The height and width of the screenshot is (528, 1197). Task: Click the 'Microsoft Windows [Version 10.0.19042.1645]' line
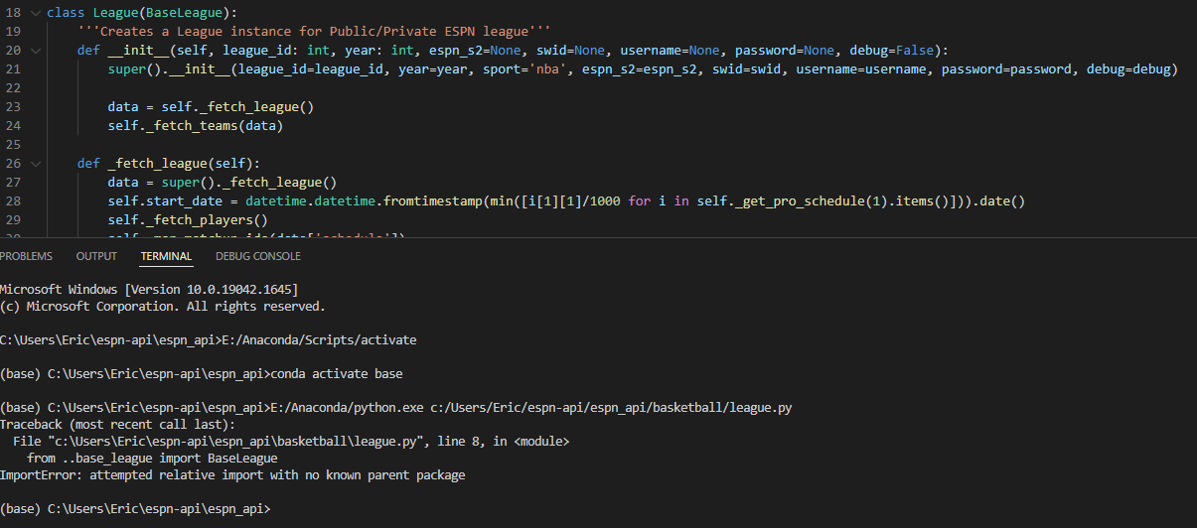click(x=149, y=289)
